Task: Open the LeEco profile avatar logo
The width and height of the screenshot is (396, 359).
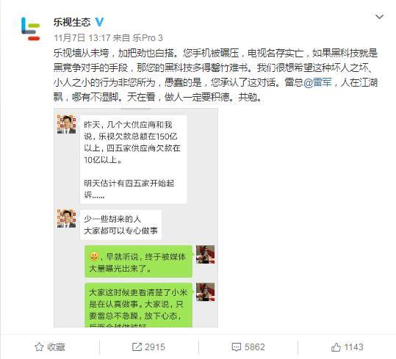Action: click(31, 29)
